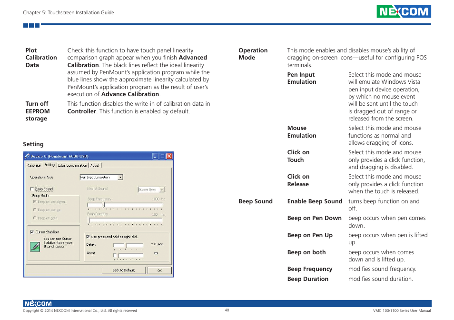
Task: Click the 'Setting' section heading above the dialog
Action: pos(33,144)
